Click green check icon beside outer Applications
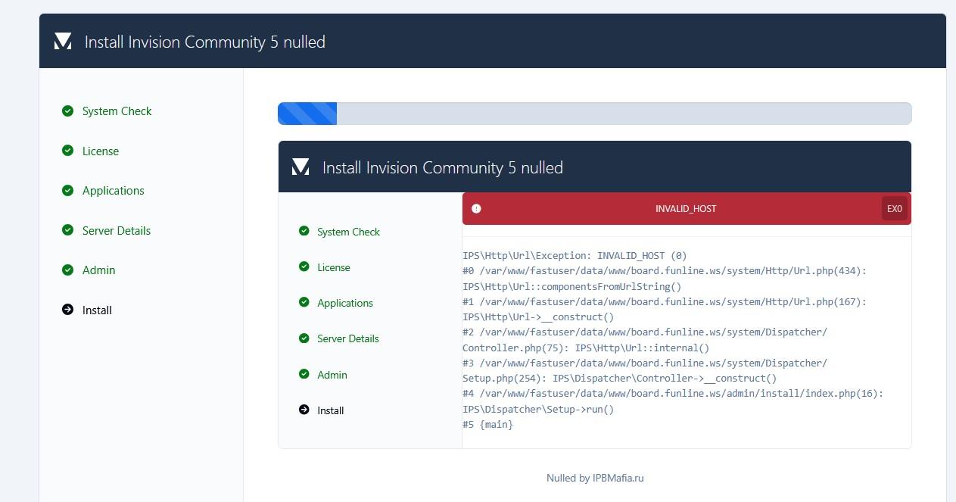Viewport: 956px width, 502px height. pyautogui.click(x=68, y=190)
